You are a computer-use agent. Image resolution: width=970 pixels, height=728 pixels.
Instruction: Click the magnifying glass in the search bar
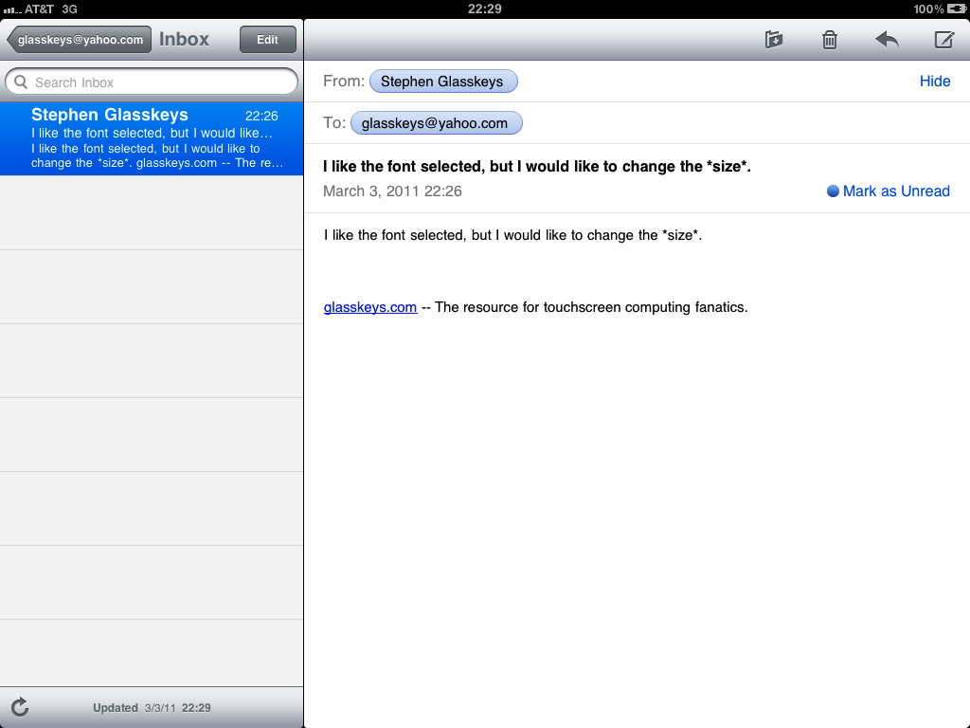(x=21, y=82)
